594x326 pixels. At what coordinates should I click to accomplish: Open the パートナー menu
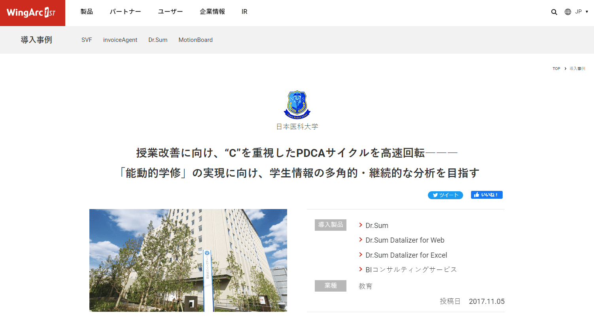[x=125, y=12]
